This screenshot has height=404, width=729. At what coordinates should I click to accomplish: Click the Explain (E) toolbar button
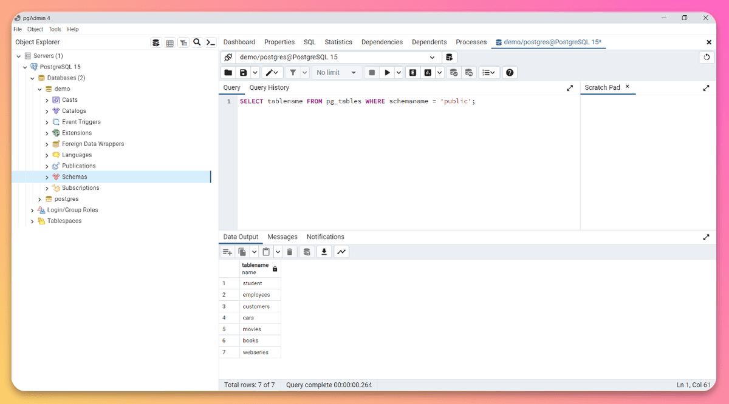(412, 73)
